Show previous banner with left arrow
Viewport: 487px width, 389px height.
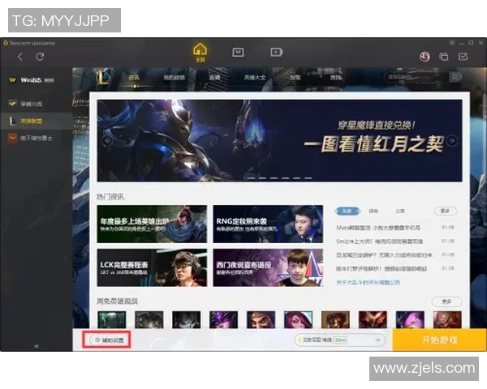tap(107, 141)
